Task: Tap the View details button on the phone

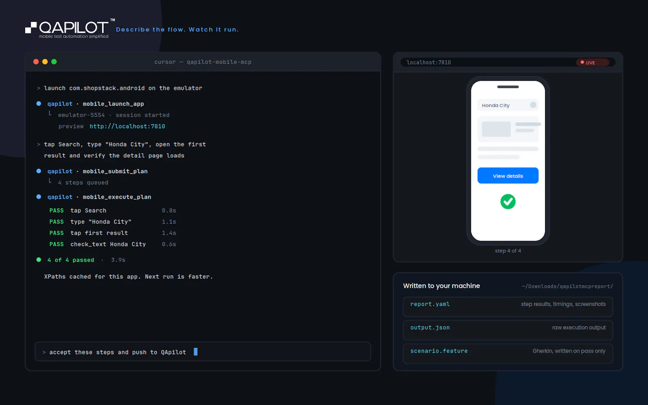Action: coord(508,176)
